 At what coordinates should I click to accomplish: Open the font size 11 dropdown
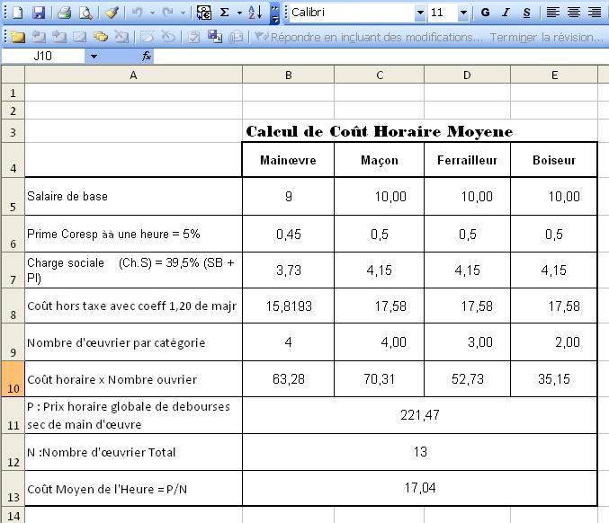pyautogui.click(x=463, y=13)
